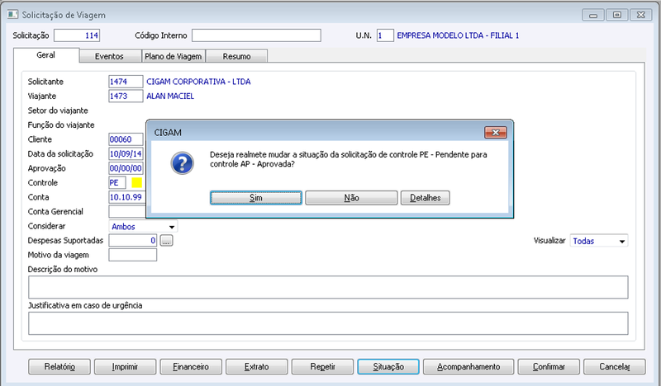Click the Solicitante code field 1474

point(126,82)
